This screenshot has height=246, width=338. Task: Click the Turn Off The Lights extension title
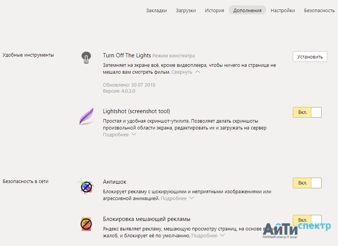[127, 55]
